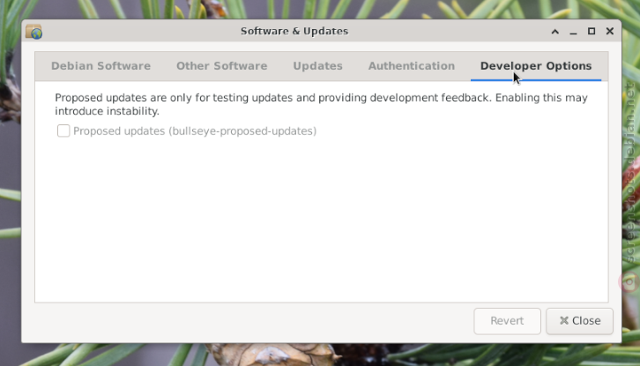Minimize the Software & Updates window

click(573, 32)
